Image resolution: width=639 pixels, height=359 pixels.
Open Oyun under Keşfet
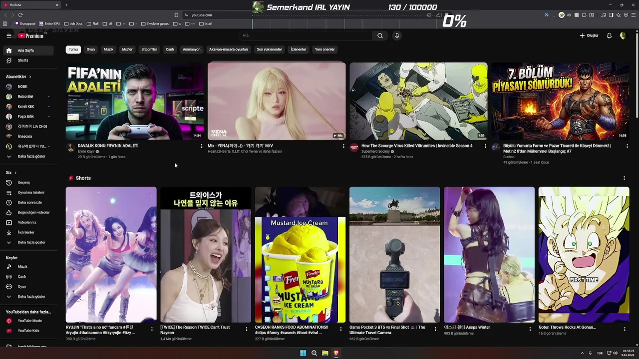[29, 286]
